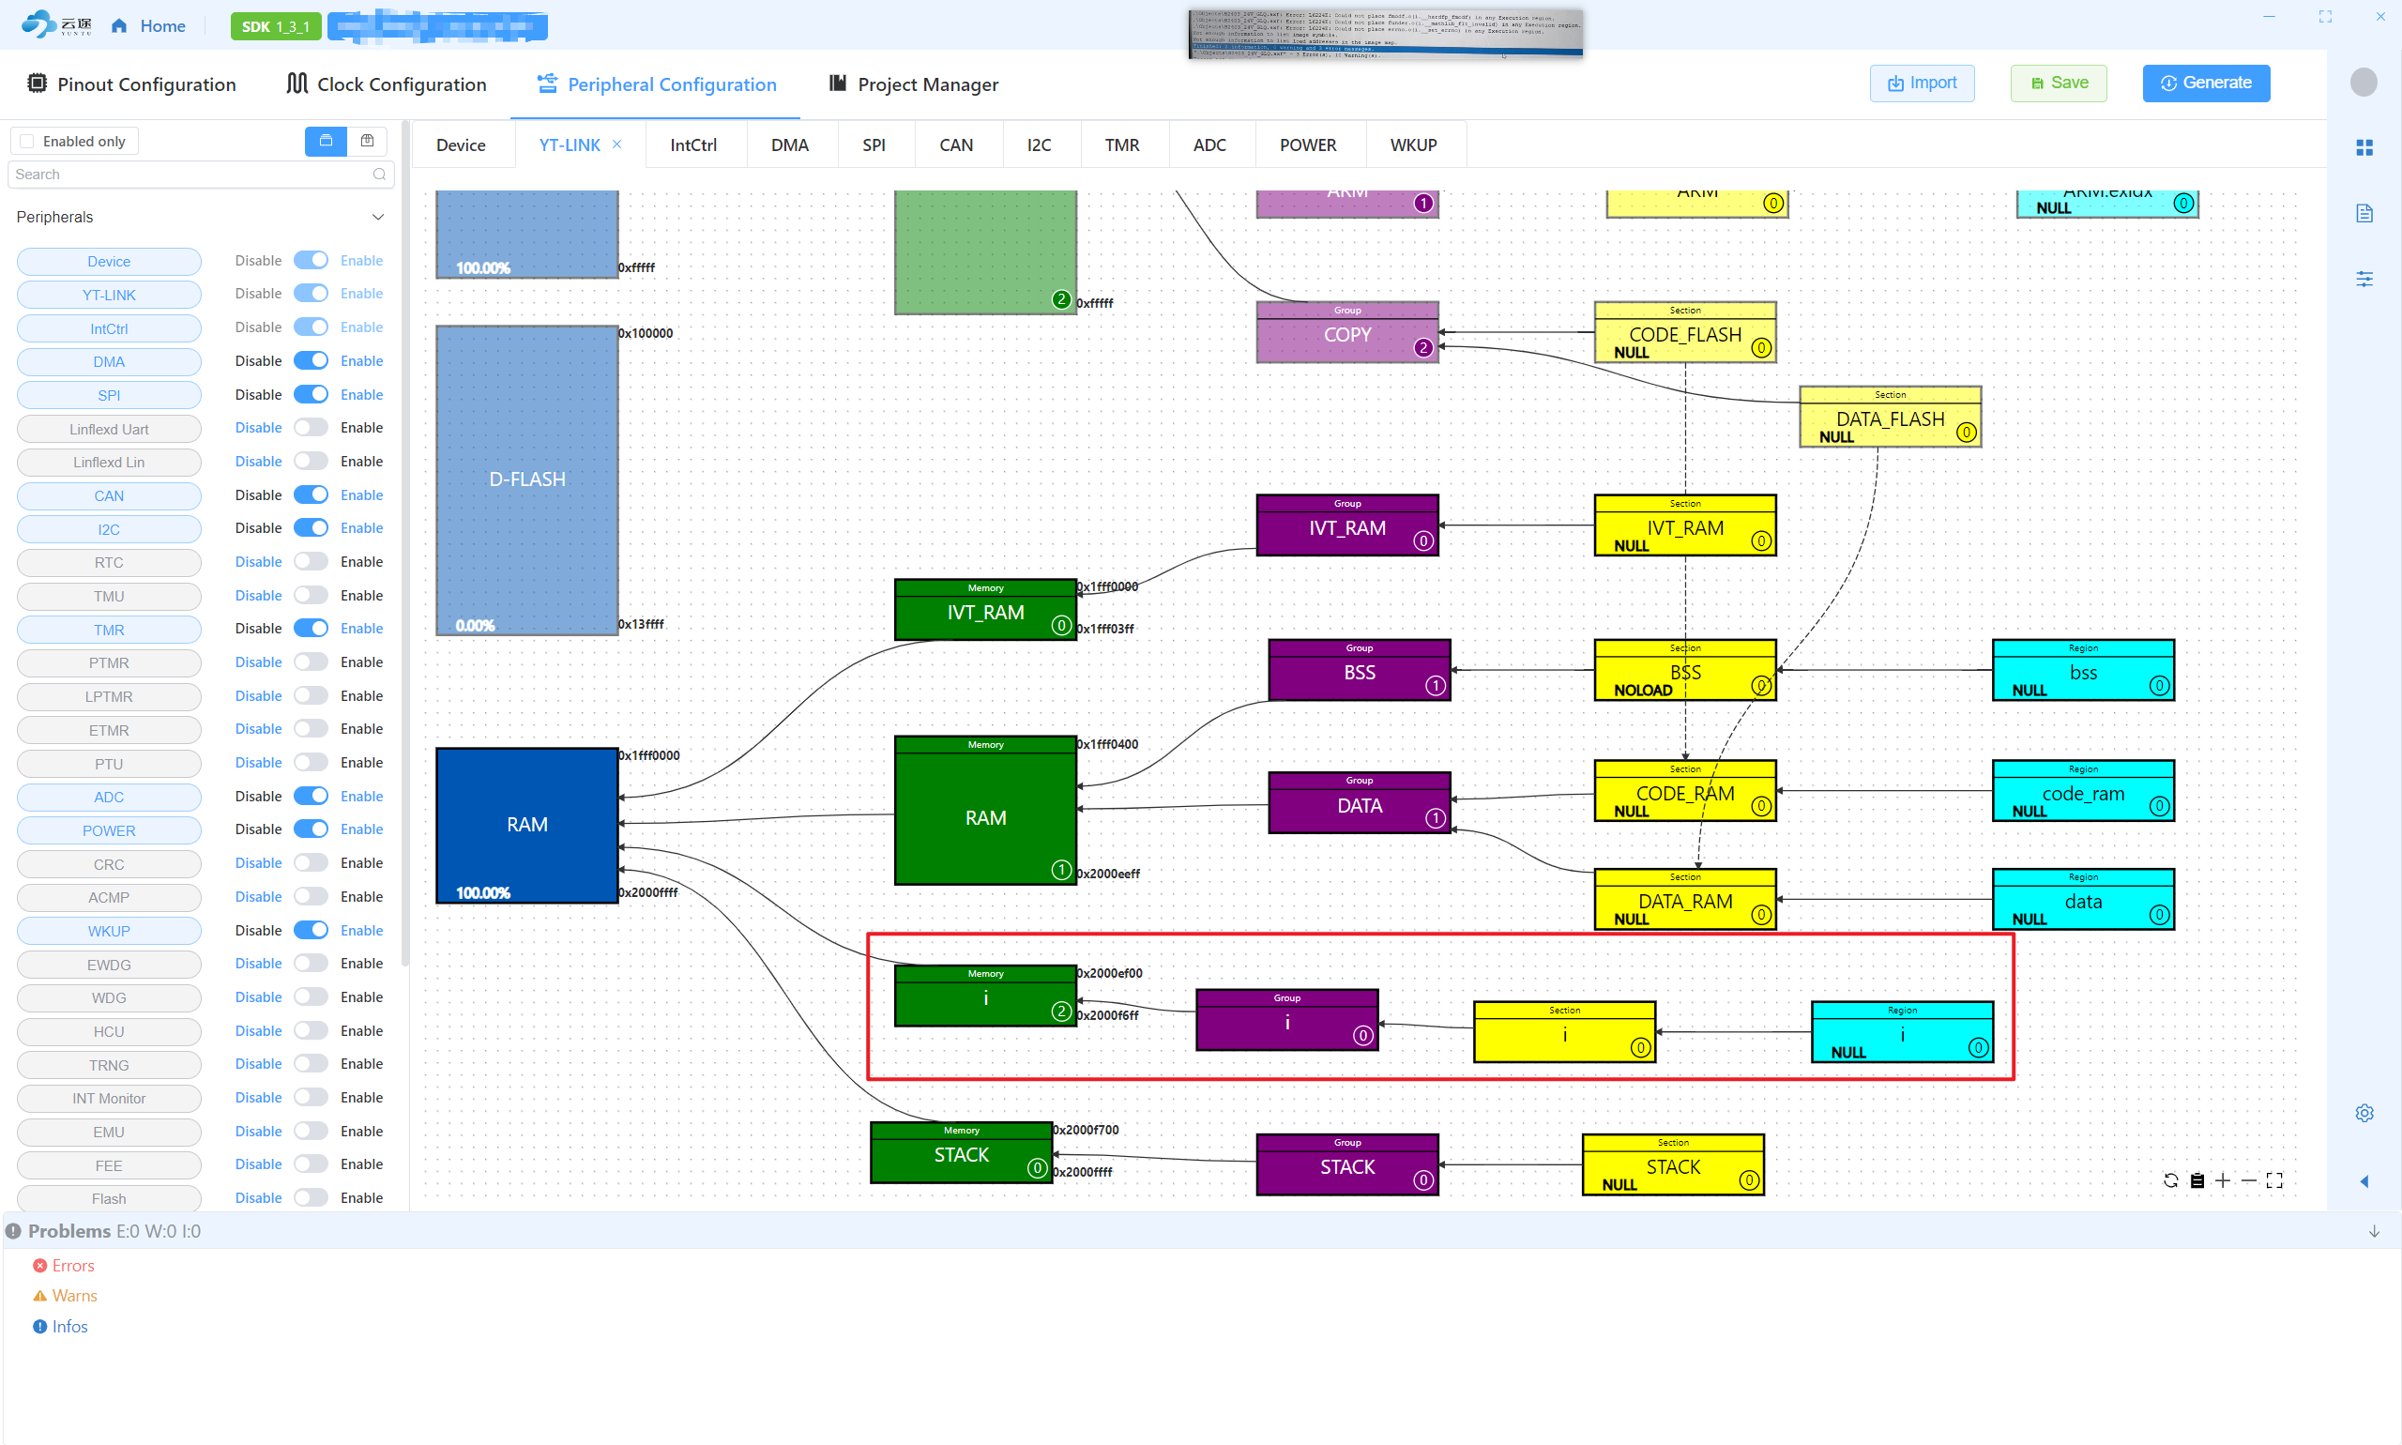Toggle the Linflexd Uart switch
Viewport: 2402px width, 1445px height.
(311, 428)
